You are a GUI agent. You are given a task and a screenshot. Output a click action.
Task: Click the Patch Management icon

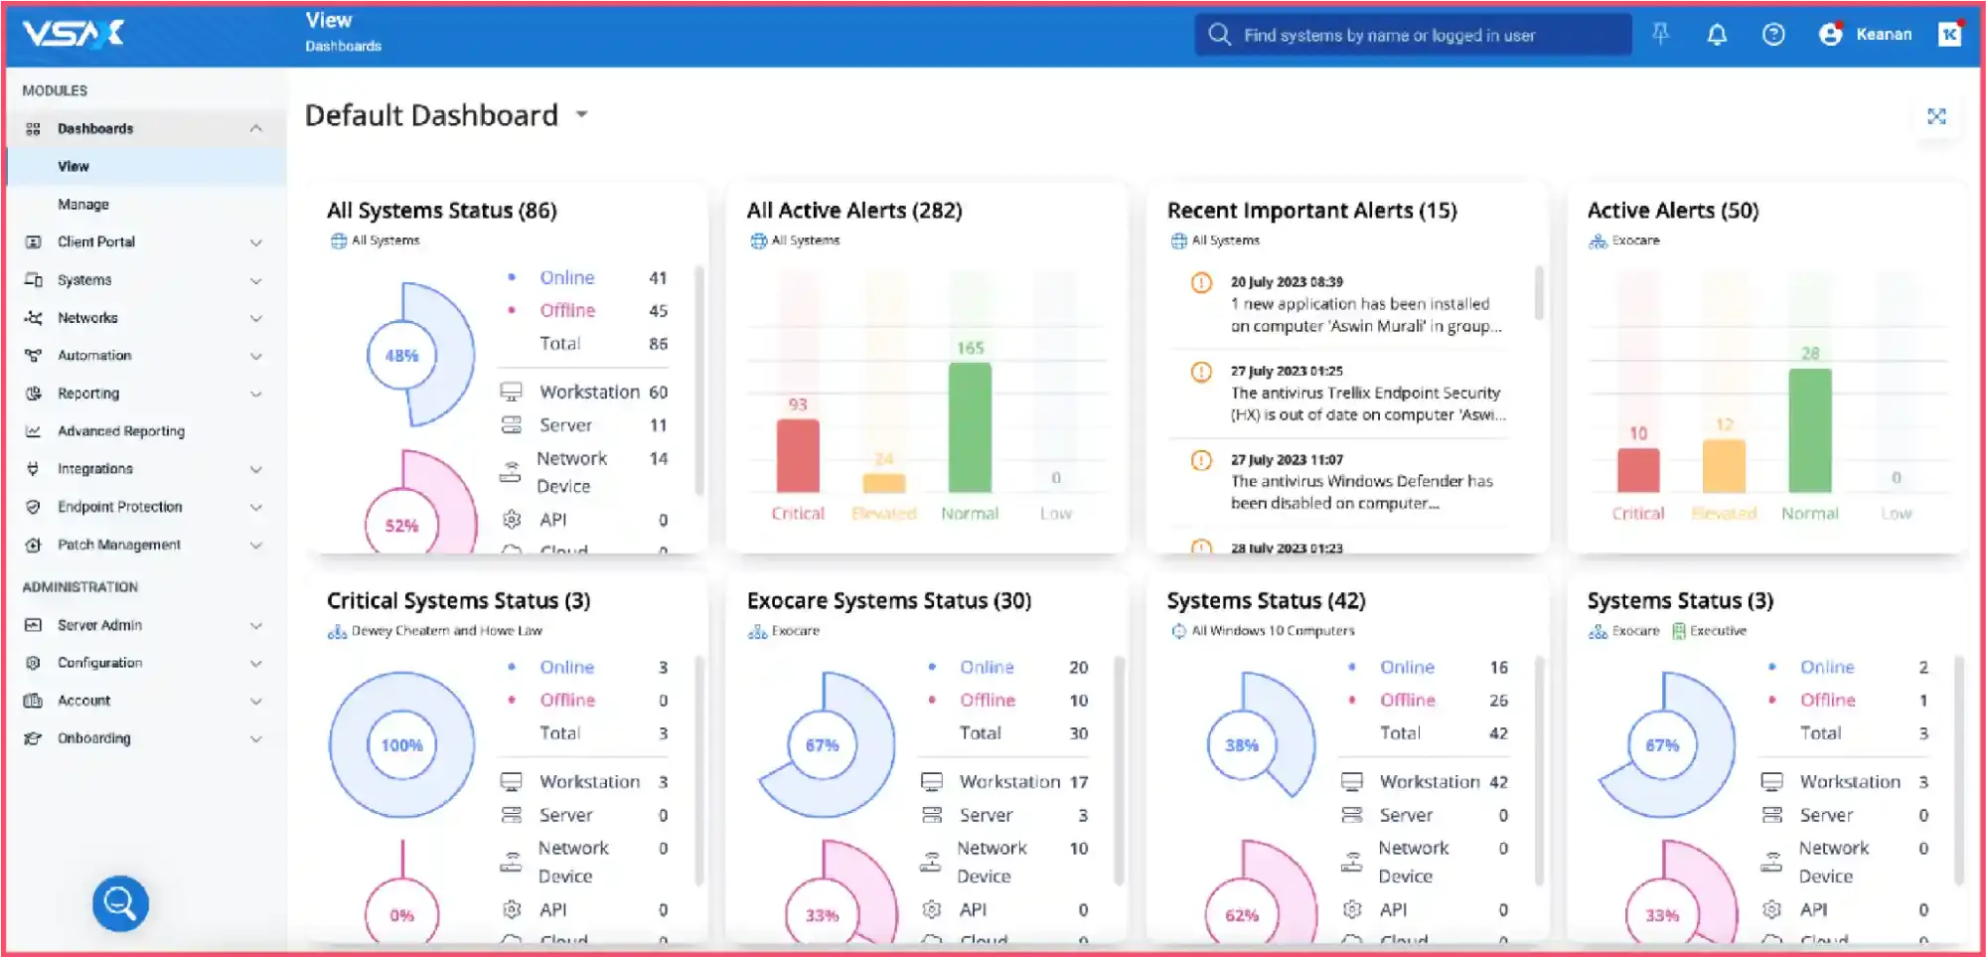[34, 545]
